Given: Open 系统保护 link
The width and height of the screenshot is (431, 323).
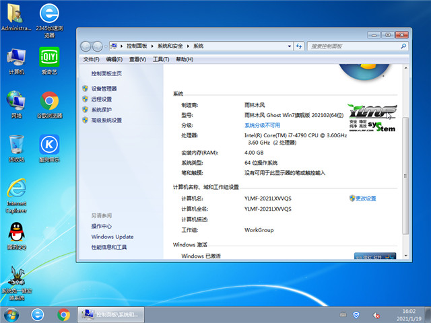Looking at the screenshot, I should pos(102,110).
